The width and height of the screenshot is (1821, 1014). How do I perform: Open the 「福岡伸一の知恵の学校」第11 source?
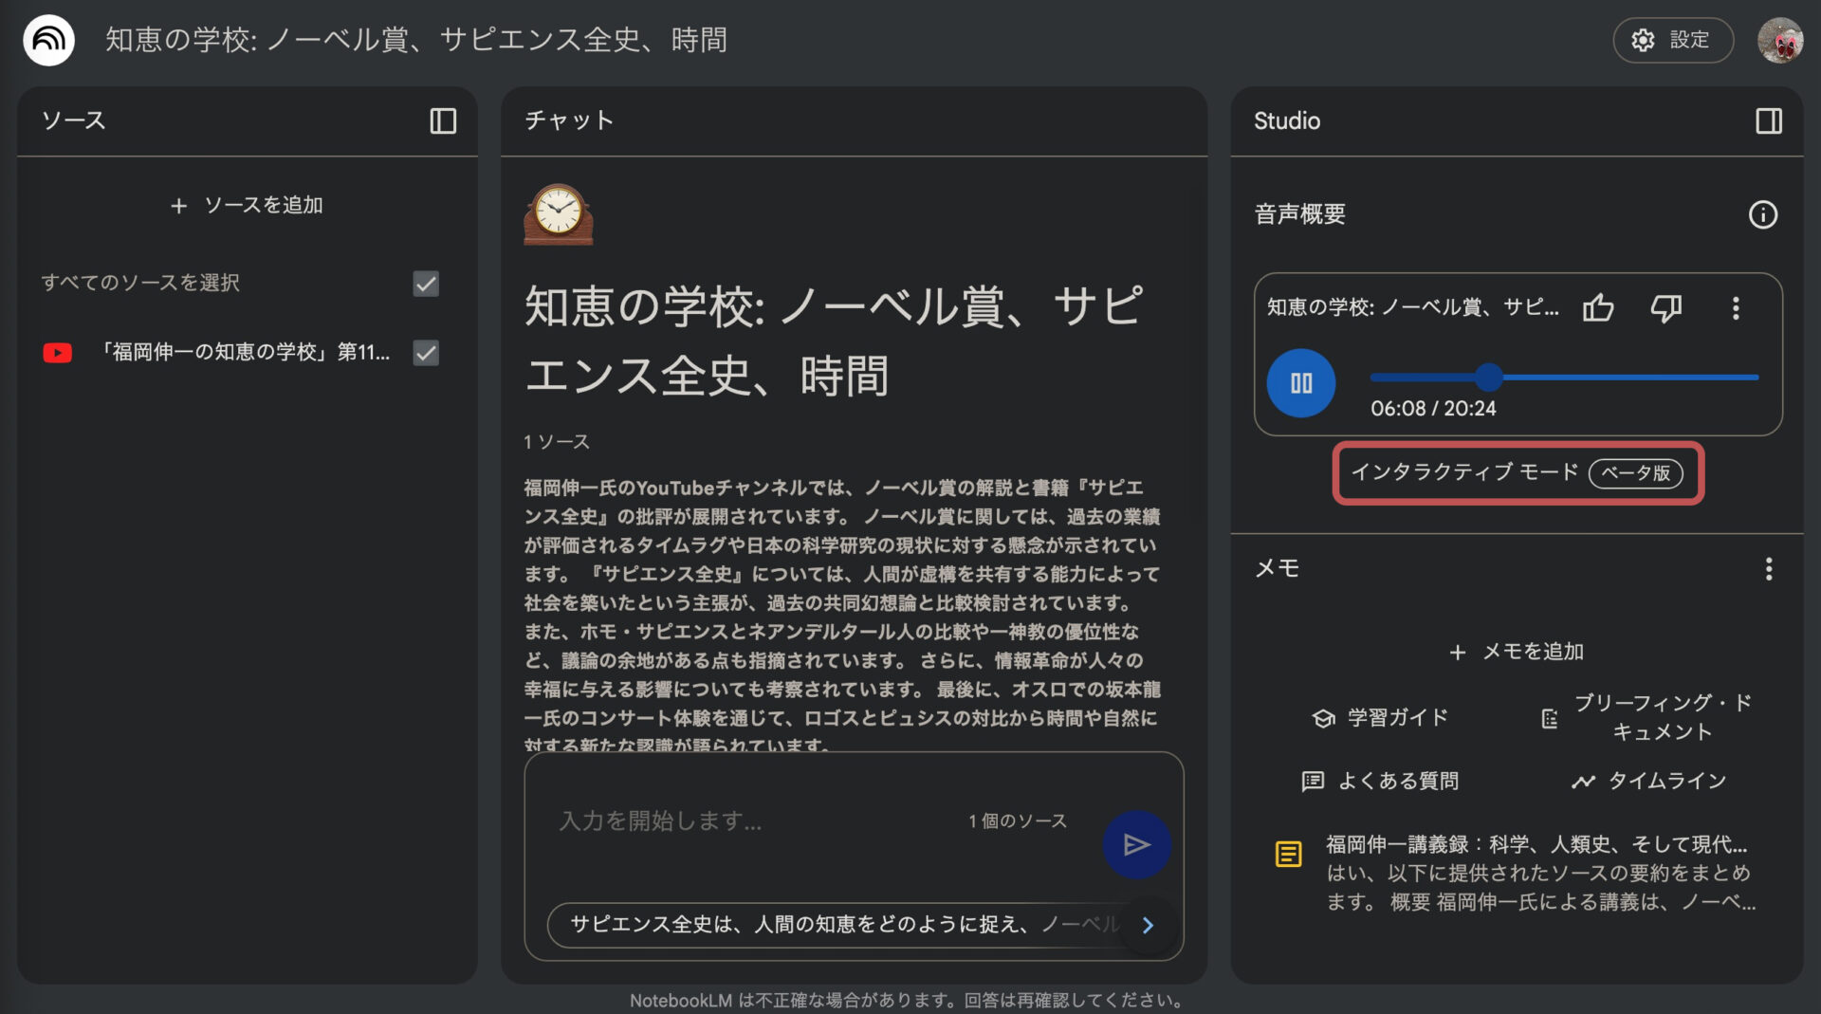click(245, 352)
